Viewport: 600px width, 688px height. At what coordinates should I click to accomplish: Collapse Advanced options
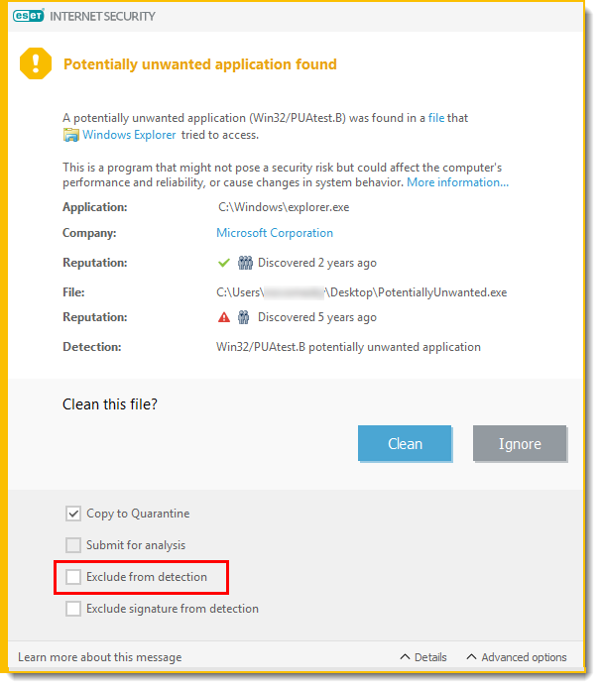[517, 657]
